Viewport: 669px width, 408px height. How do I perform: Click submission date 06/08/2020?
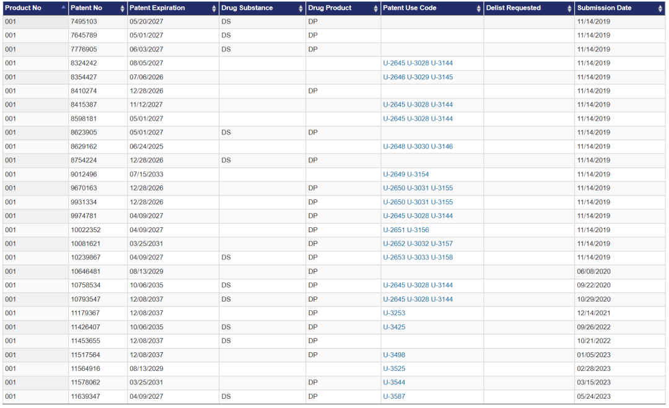point(593,271)
